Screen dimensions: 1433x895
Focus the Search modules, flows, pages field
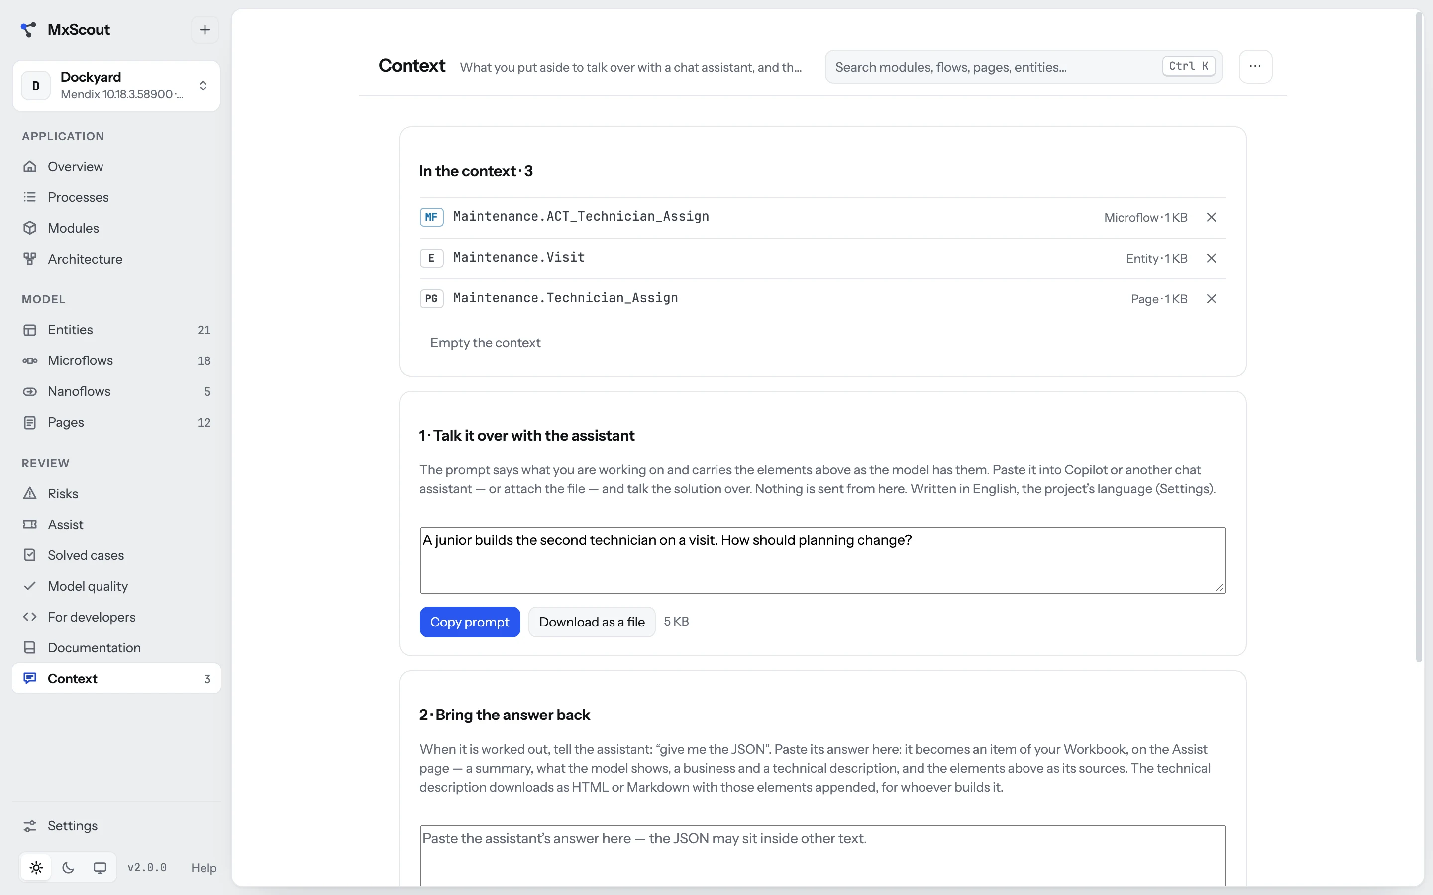pyautogui.click(x=1023, y=67)
